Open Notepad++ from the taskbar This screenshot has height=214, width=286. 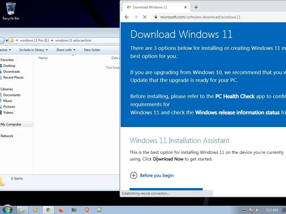[x=100, y=210]
